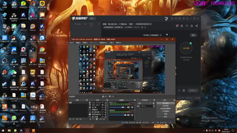Add scene tab with plus in 直播伴侣
Image resolution: width=237 pixels, height=133 pixels.
coord(99,24)
